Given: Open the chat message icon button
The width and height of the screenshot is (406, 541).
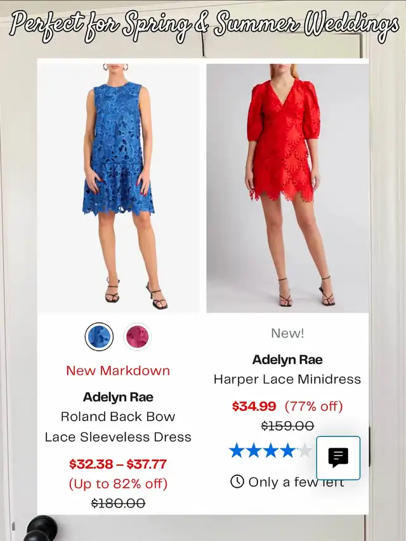Looking at the screenshot, I should [x=338, y=458].
